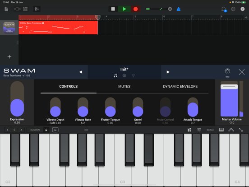Open the mixer faders icon

click(x=37, y=9)
